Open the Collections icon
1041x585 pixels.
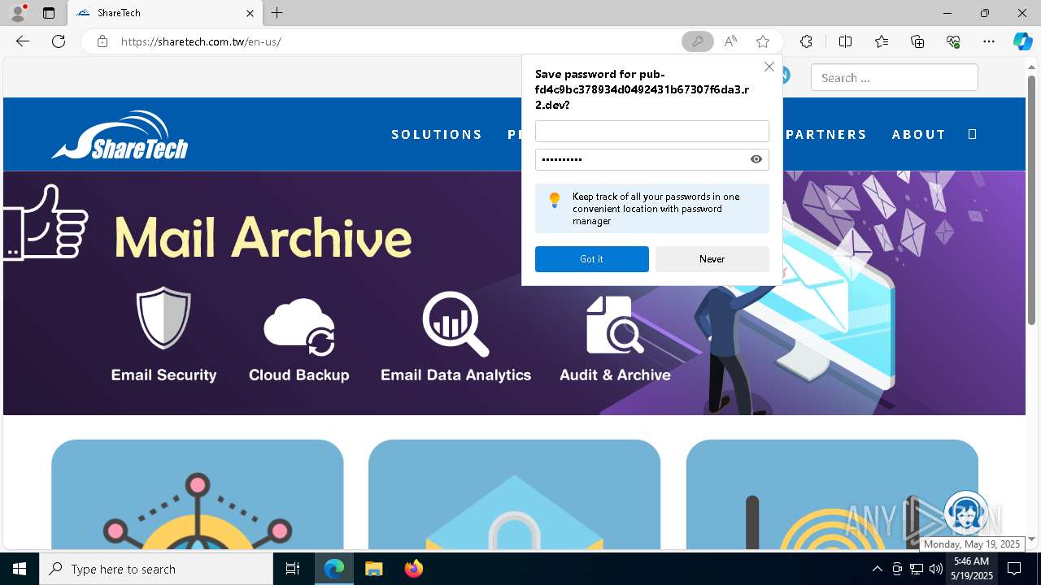pos(917,41)
